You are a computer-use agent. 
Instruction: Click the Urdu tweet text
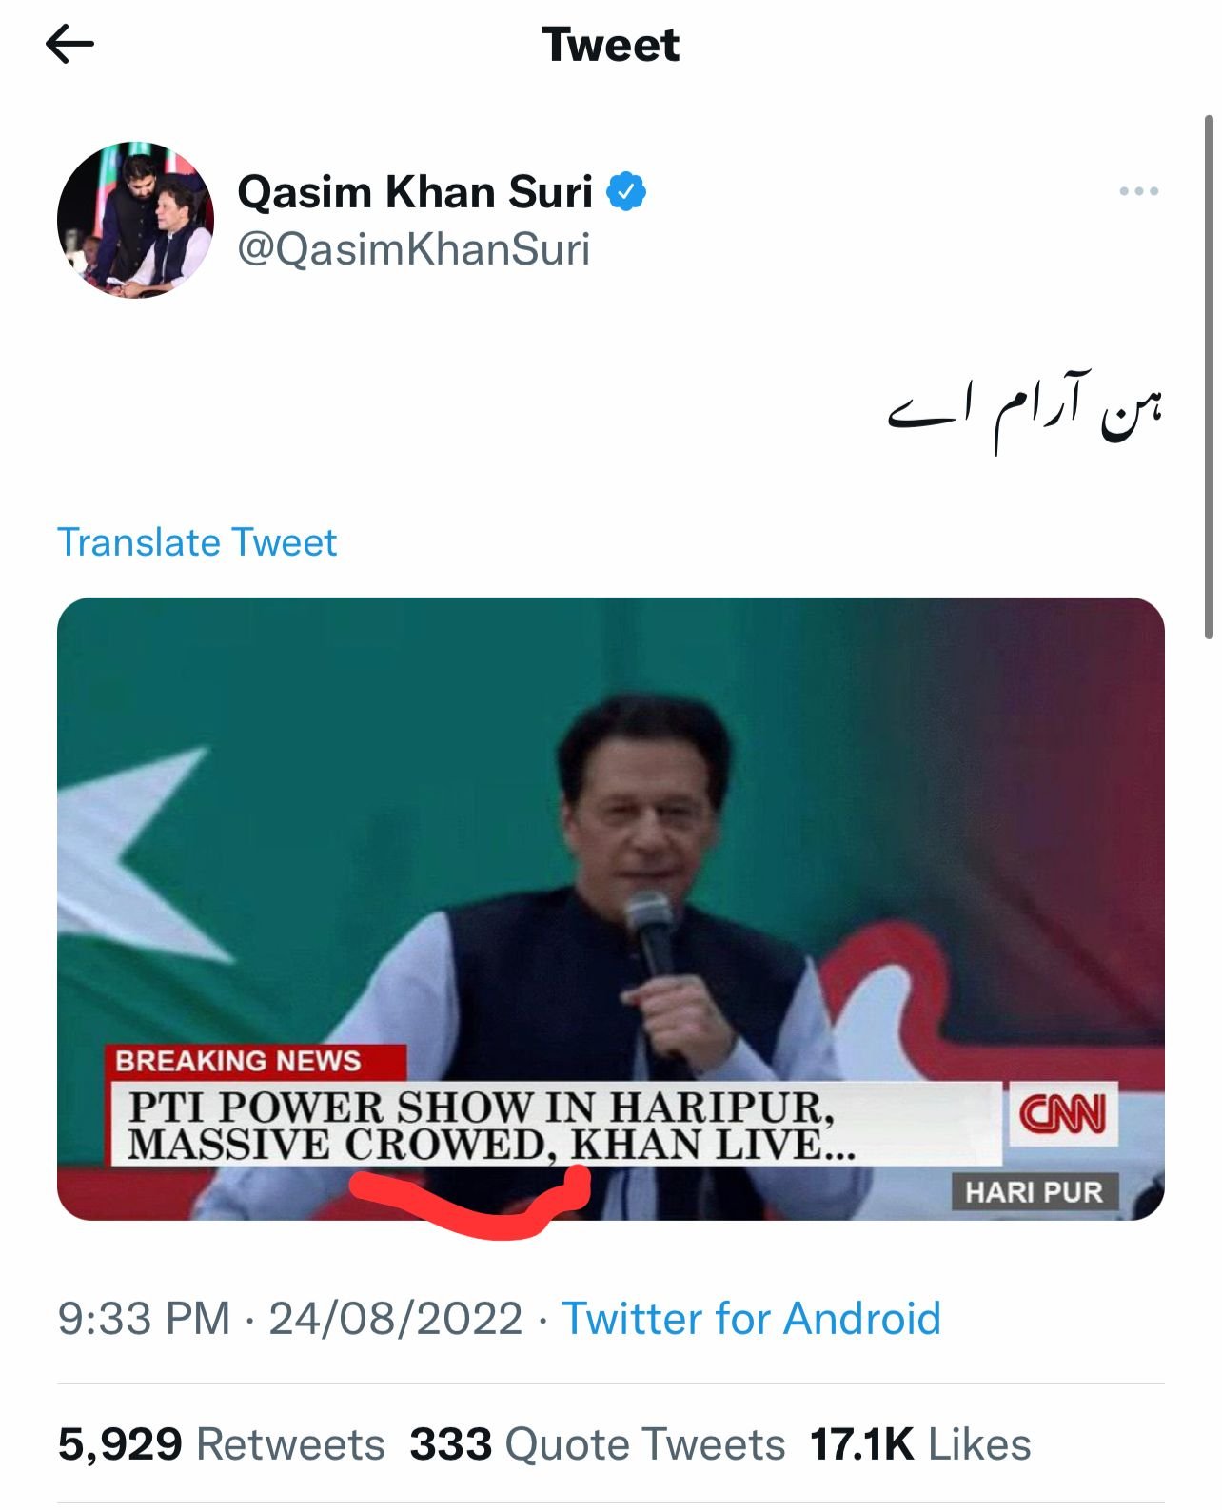coord(1025,411)
